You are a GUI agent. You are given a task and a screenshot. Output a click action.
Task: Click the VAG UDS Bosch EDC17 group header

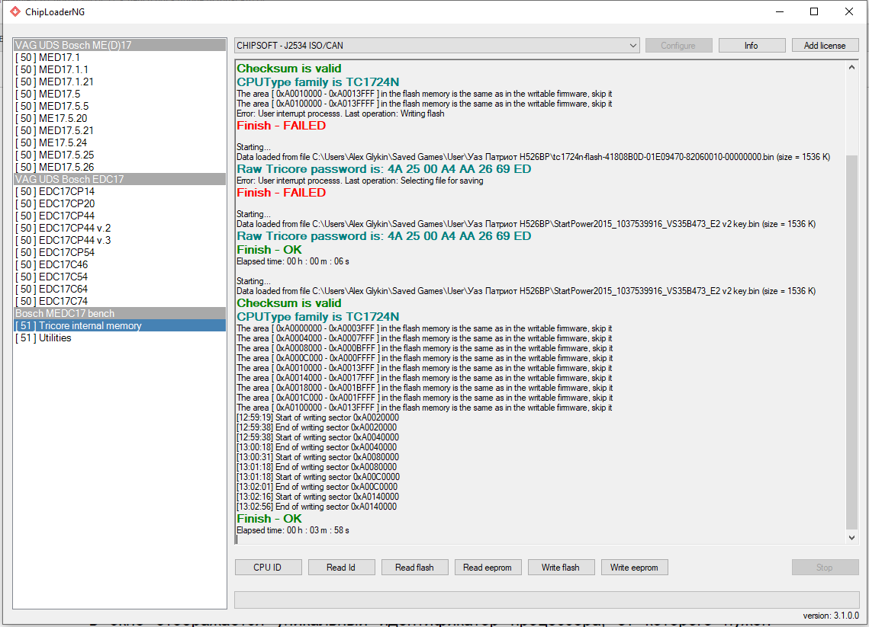pos(69,179)
